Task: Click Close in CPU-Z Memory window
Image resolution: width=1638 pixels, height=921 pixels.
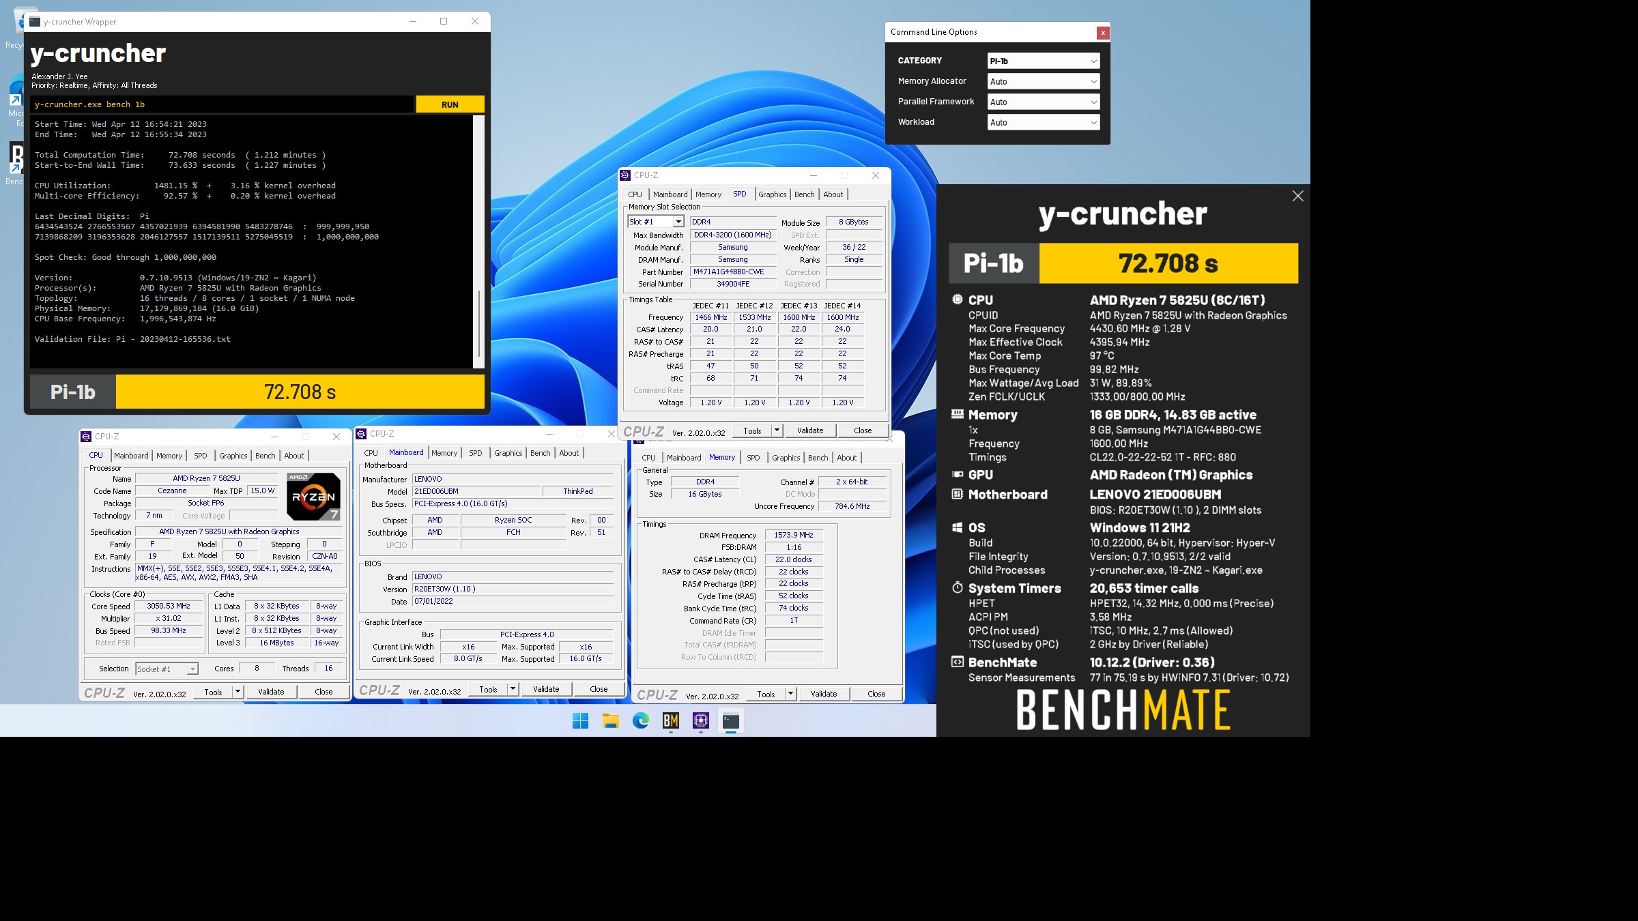Action: click(876, 694)
